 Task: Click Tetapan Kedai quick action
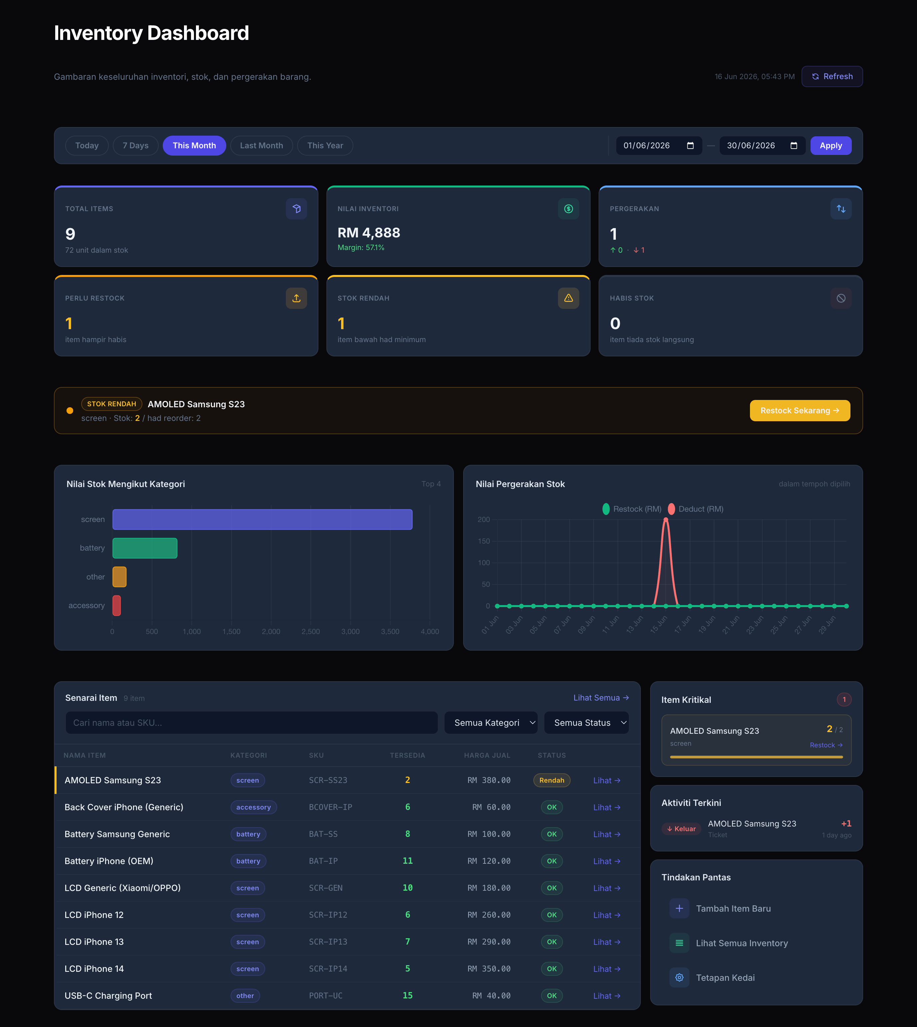tap(756, 978)
